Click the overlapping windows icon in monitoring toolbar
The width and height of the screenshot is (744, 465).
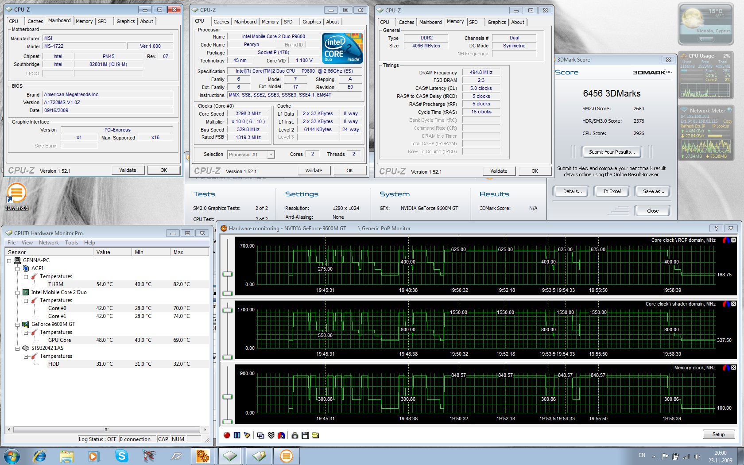[x=260, y=435]
